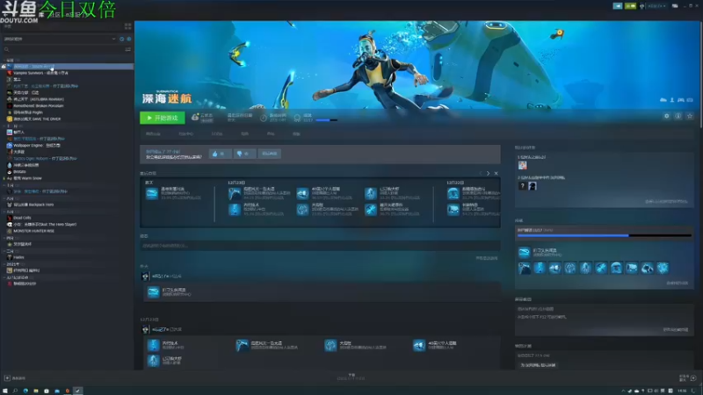
Task: View all achievements link under icon row
Action: [677, 283]
